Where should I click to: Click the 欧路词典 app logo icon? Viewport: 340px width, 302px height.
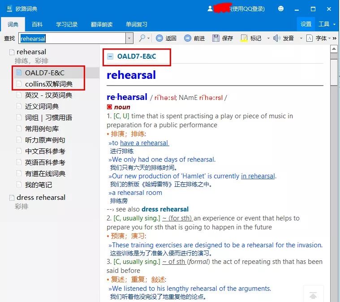pyautogui.click(x=9, y=9)
